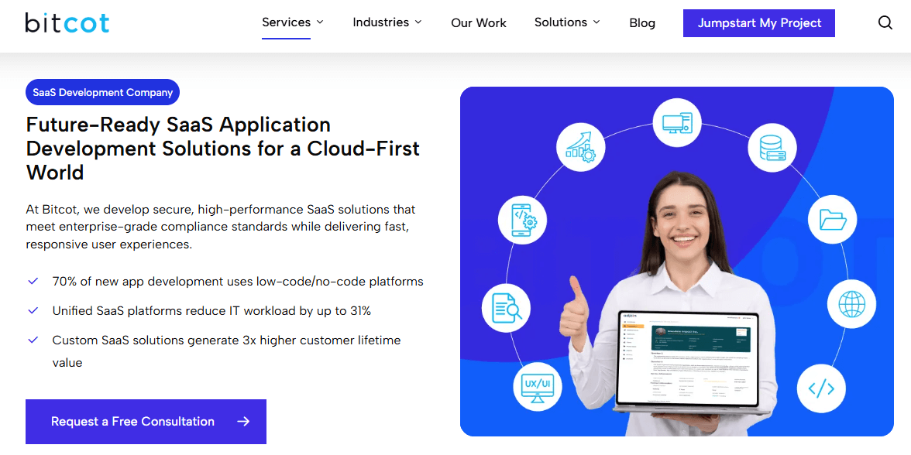The height and width of the screenshot is (455, 911).
Task: Click the document search icon
Action: (506, 308)
